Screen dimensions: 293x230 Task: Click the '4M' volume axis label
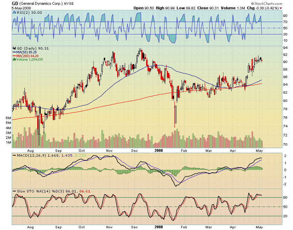click(x=8, y=128)
